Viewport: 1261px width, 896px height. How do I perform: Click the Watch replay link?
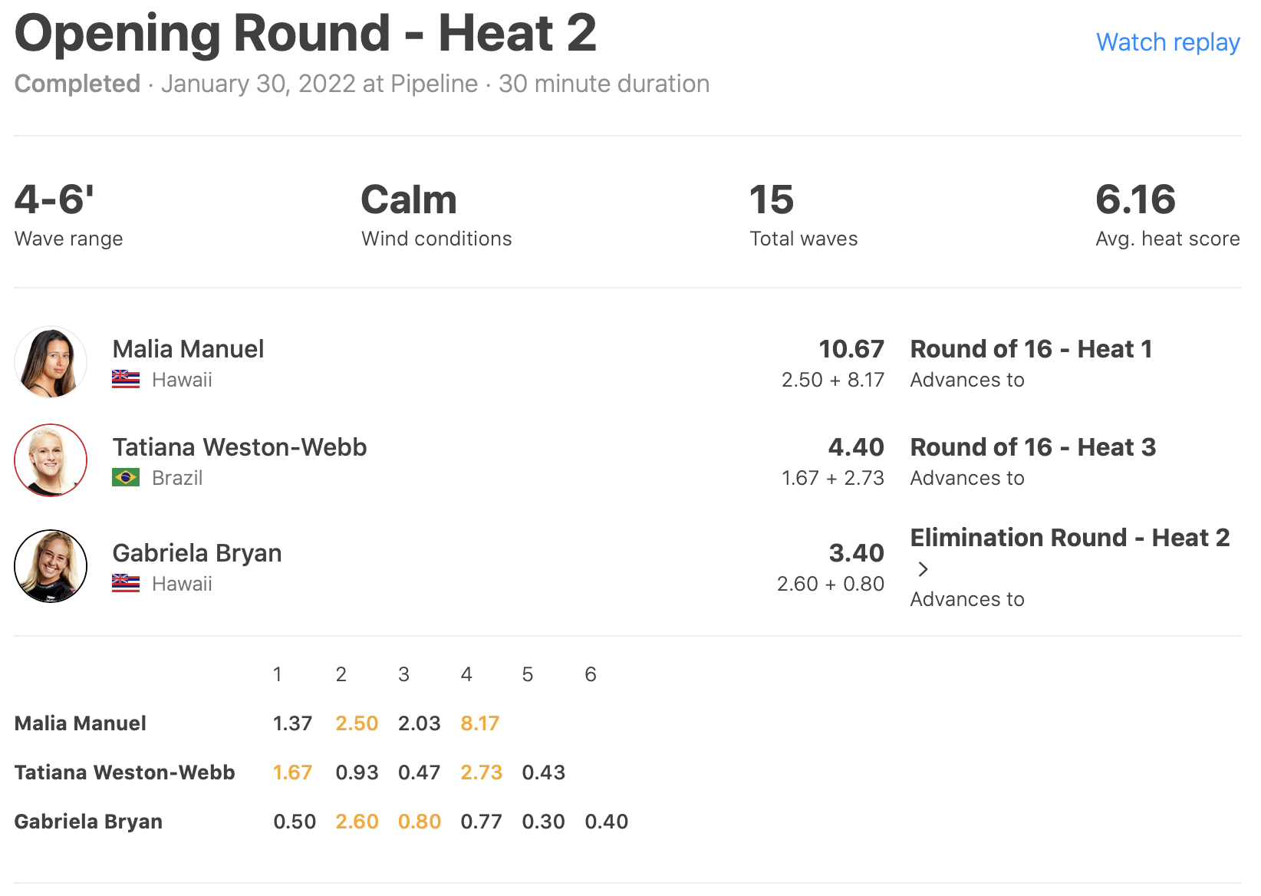(1167, 42)
